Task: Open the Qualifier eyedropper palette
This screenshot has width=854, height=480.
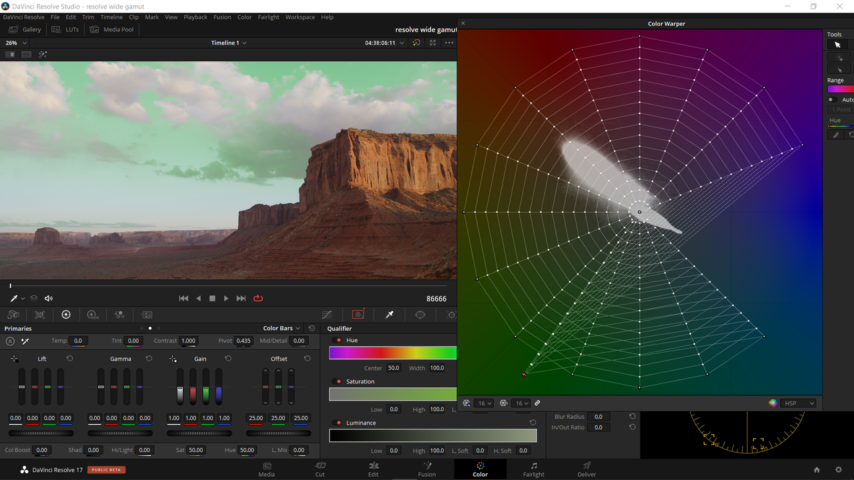Action: 390,315
